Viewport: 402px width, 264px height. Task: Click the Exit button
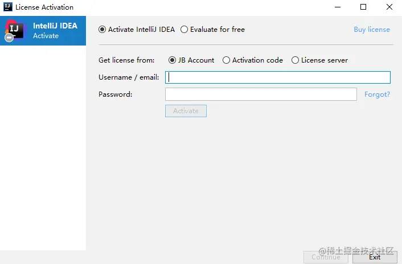(x=375, y=257)
